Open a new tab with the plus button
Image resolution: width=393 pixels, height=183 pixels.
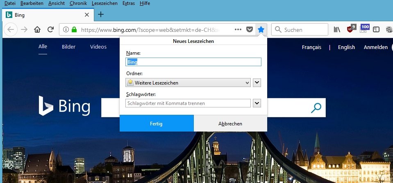pos(100,14)
